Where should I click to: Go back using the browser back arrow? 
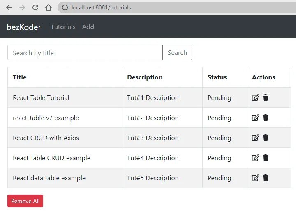tap(9, 7)
